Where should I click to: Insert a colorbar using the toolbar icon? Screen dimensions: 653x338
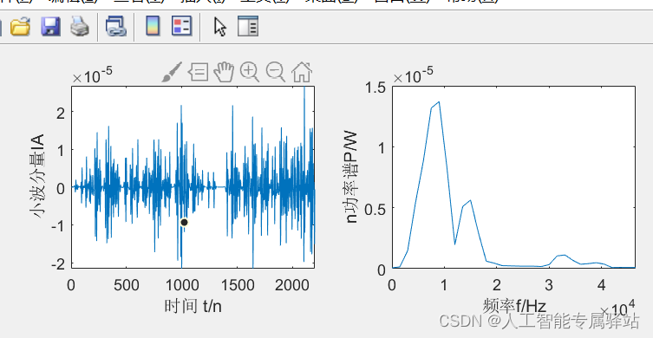click(x=153, y=26)
